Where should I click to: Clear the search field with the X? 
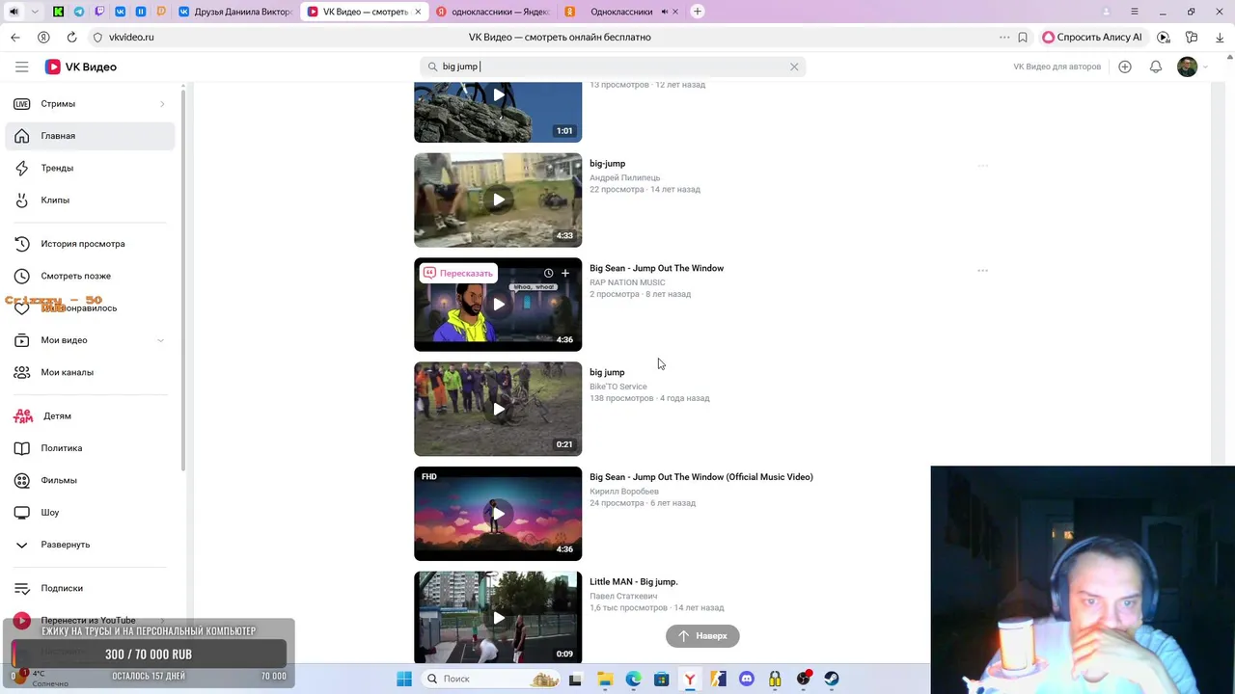click(x=794, y=67)
